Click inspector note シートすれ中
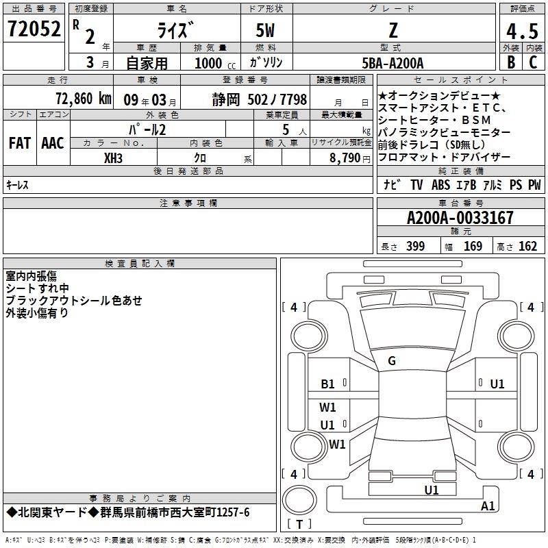 (38, 288)
